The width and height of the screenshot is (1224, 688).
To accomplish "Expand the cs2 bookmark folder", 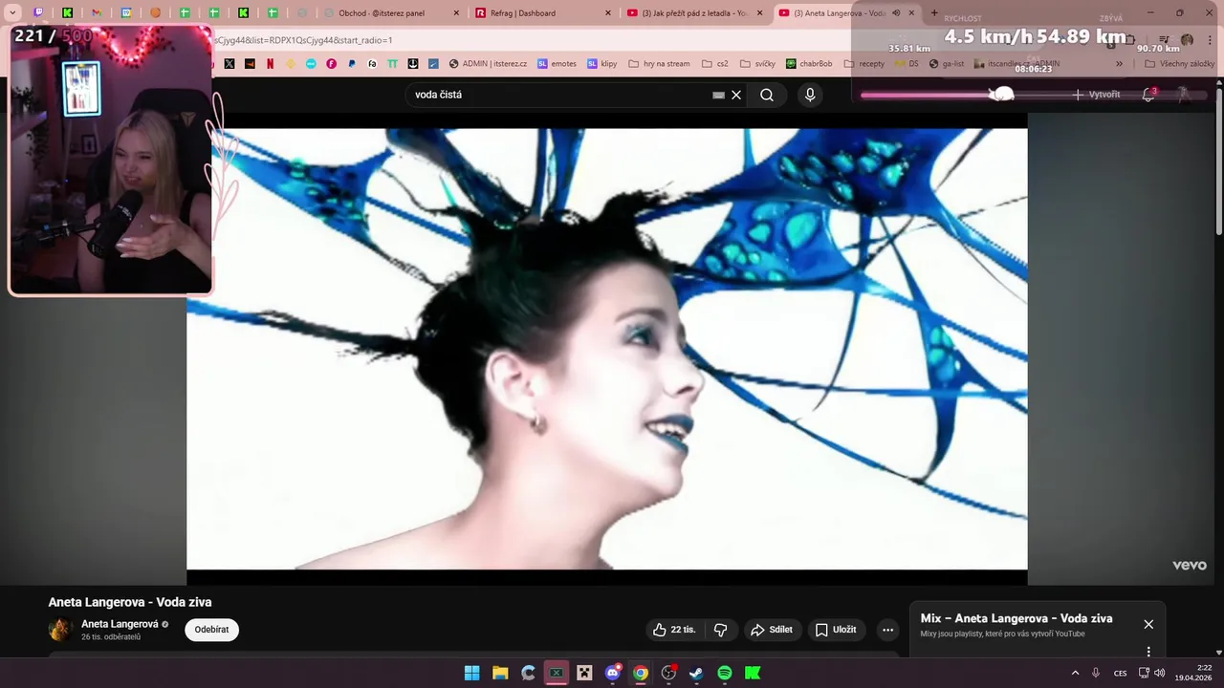I will tap(715, 64).
